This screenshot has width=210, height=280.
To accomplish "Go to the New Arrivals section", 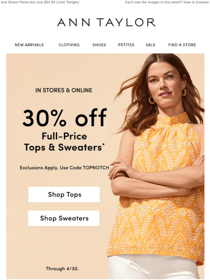I will [x=29, y=45].
